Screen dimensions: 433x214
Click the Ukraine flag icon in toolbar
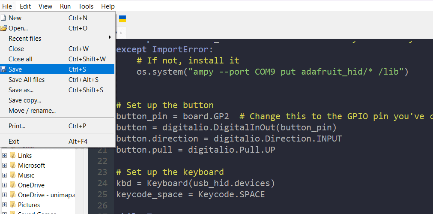pyautogui.click(x=122, y=19)
